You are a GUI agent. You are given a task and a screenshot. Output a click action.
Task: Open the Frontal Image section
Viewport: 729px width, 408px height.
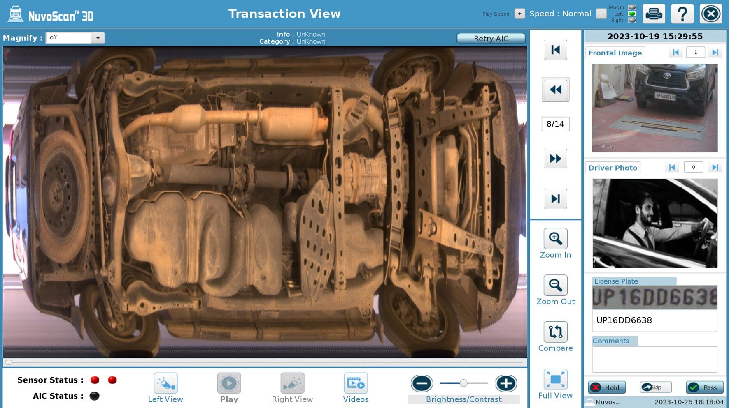[x=615, y=53]
